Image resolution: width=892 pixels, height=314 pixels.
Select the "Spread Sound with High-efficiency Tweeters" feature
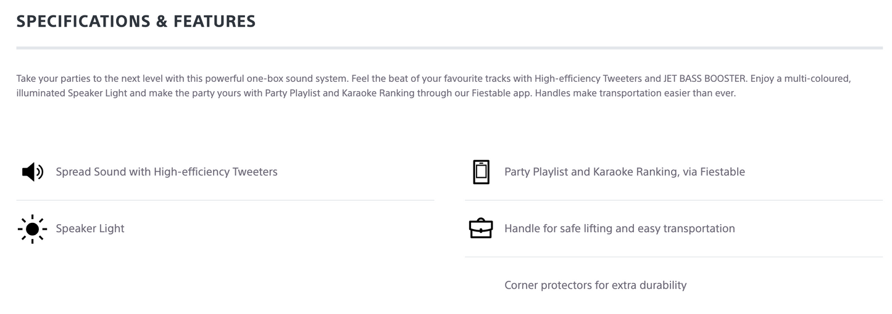click(x=166, y=172)
